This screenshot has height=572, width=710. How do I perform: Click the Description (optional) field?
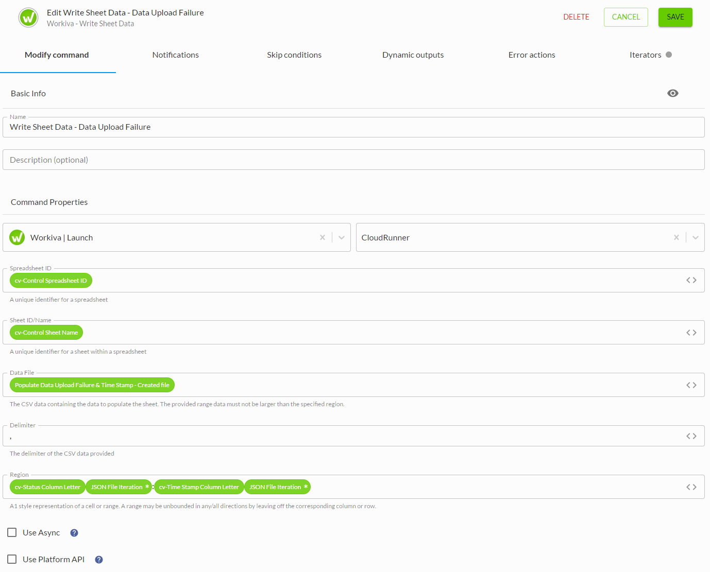point(353,160)
